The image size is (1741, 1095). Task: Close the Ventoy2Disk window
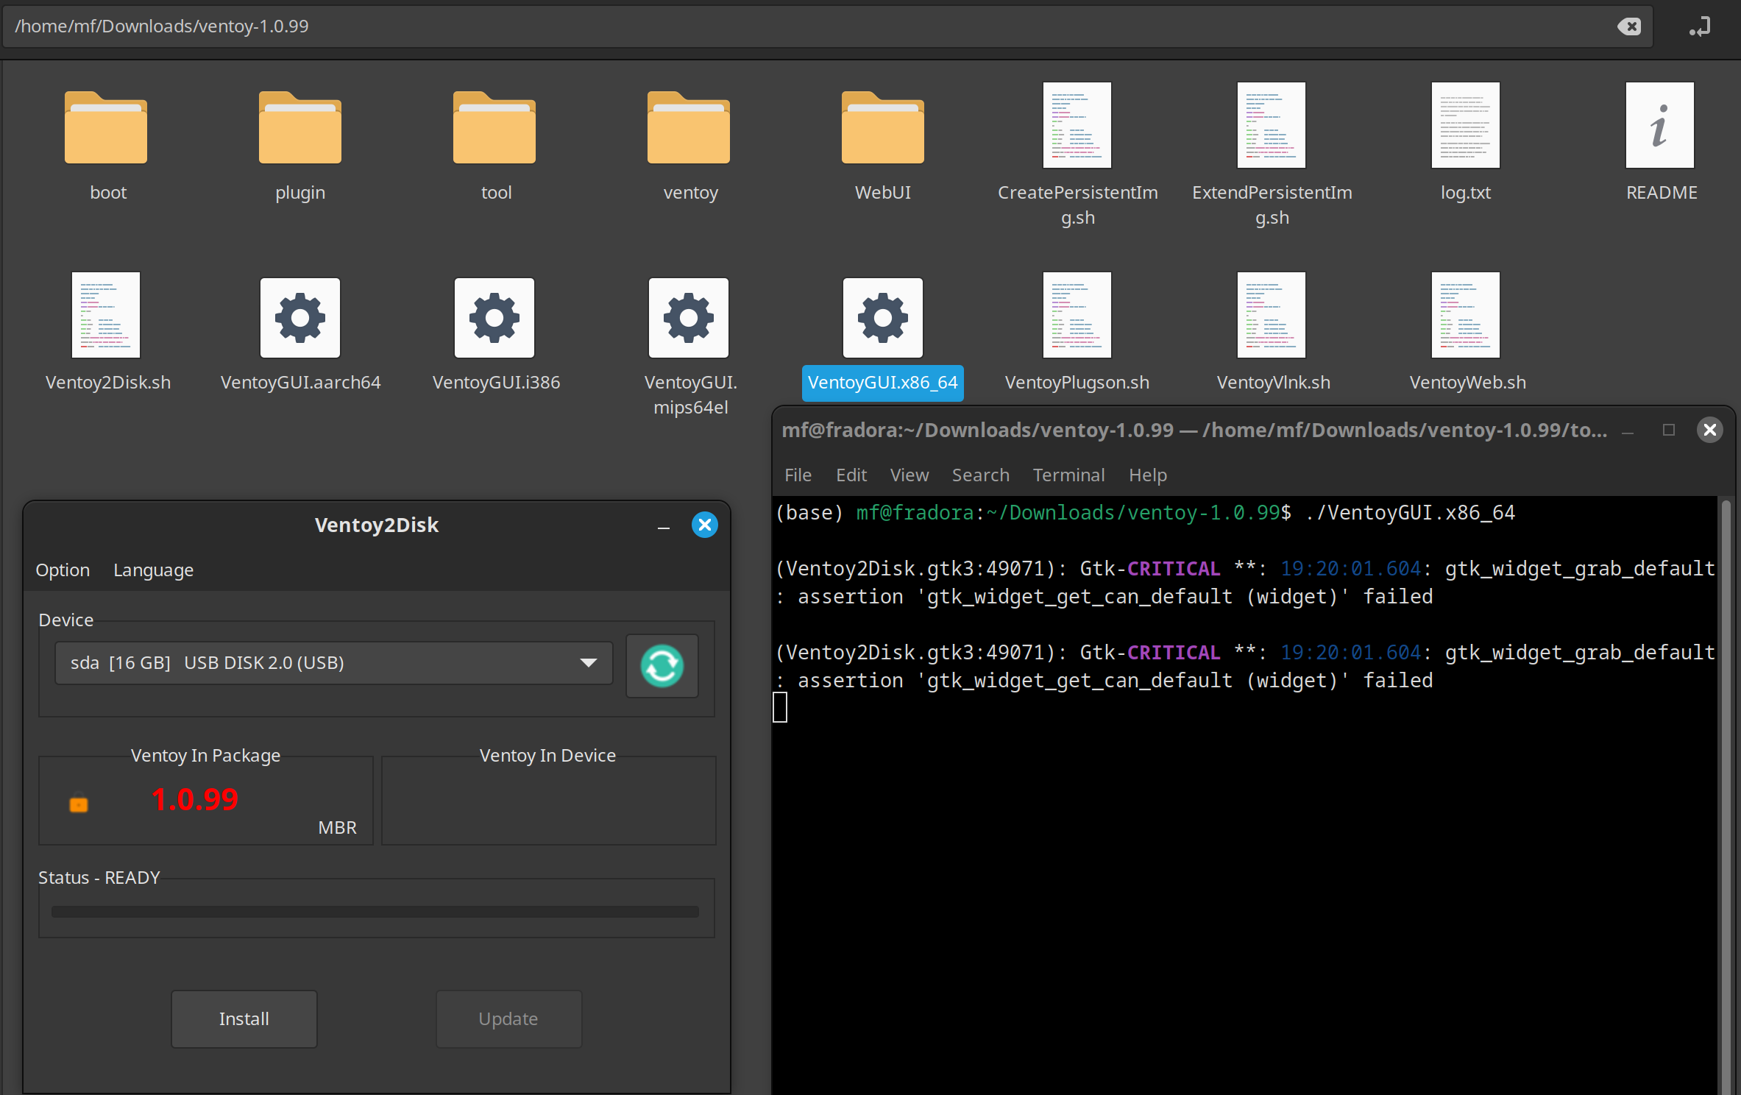[x=705, y=525]
